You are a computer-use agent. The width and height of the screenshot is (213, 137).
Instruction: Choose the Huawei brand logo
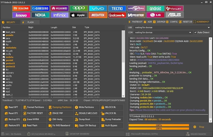[x=60, y=8]
